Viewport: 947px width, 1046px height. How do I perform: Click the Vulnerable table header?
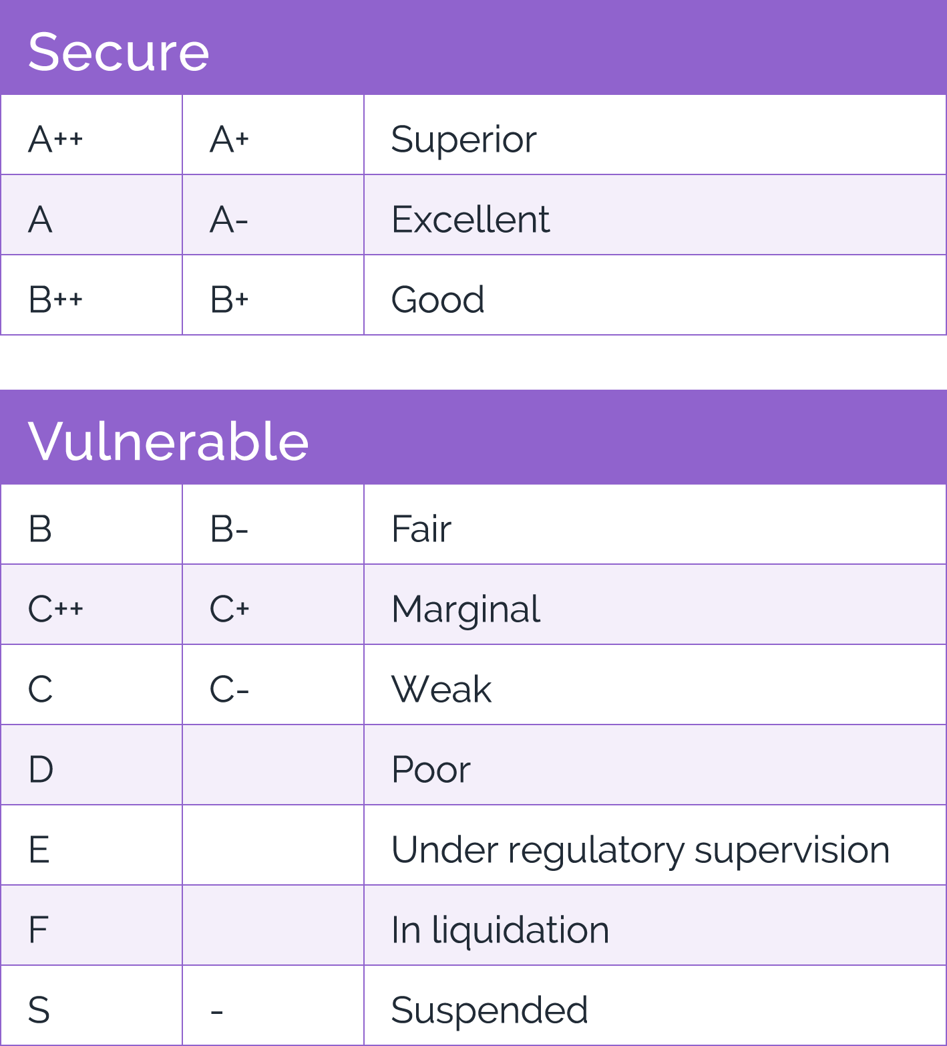click(168, 441)
